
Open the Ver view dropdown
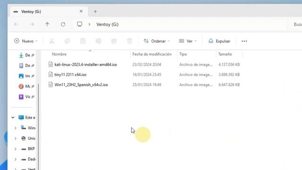pyautogui.click(x=188, y=41)
